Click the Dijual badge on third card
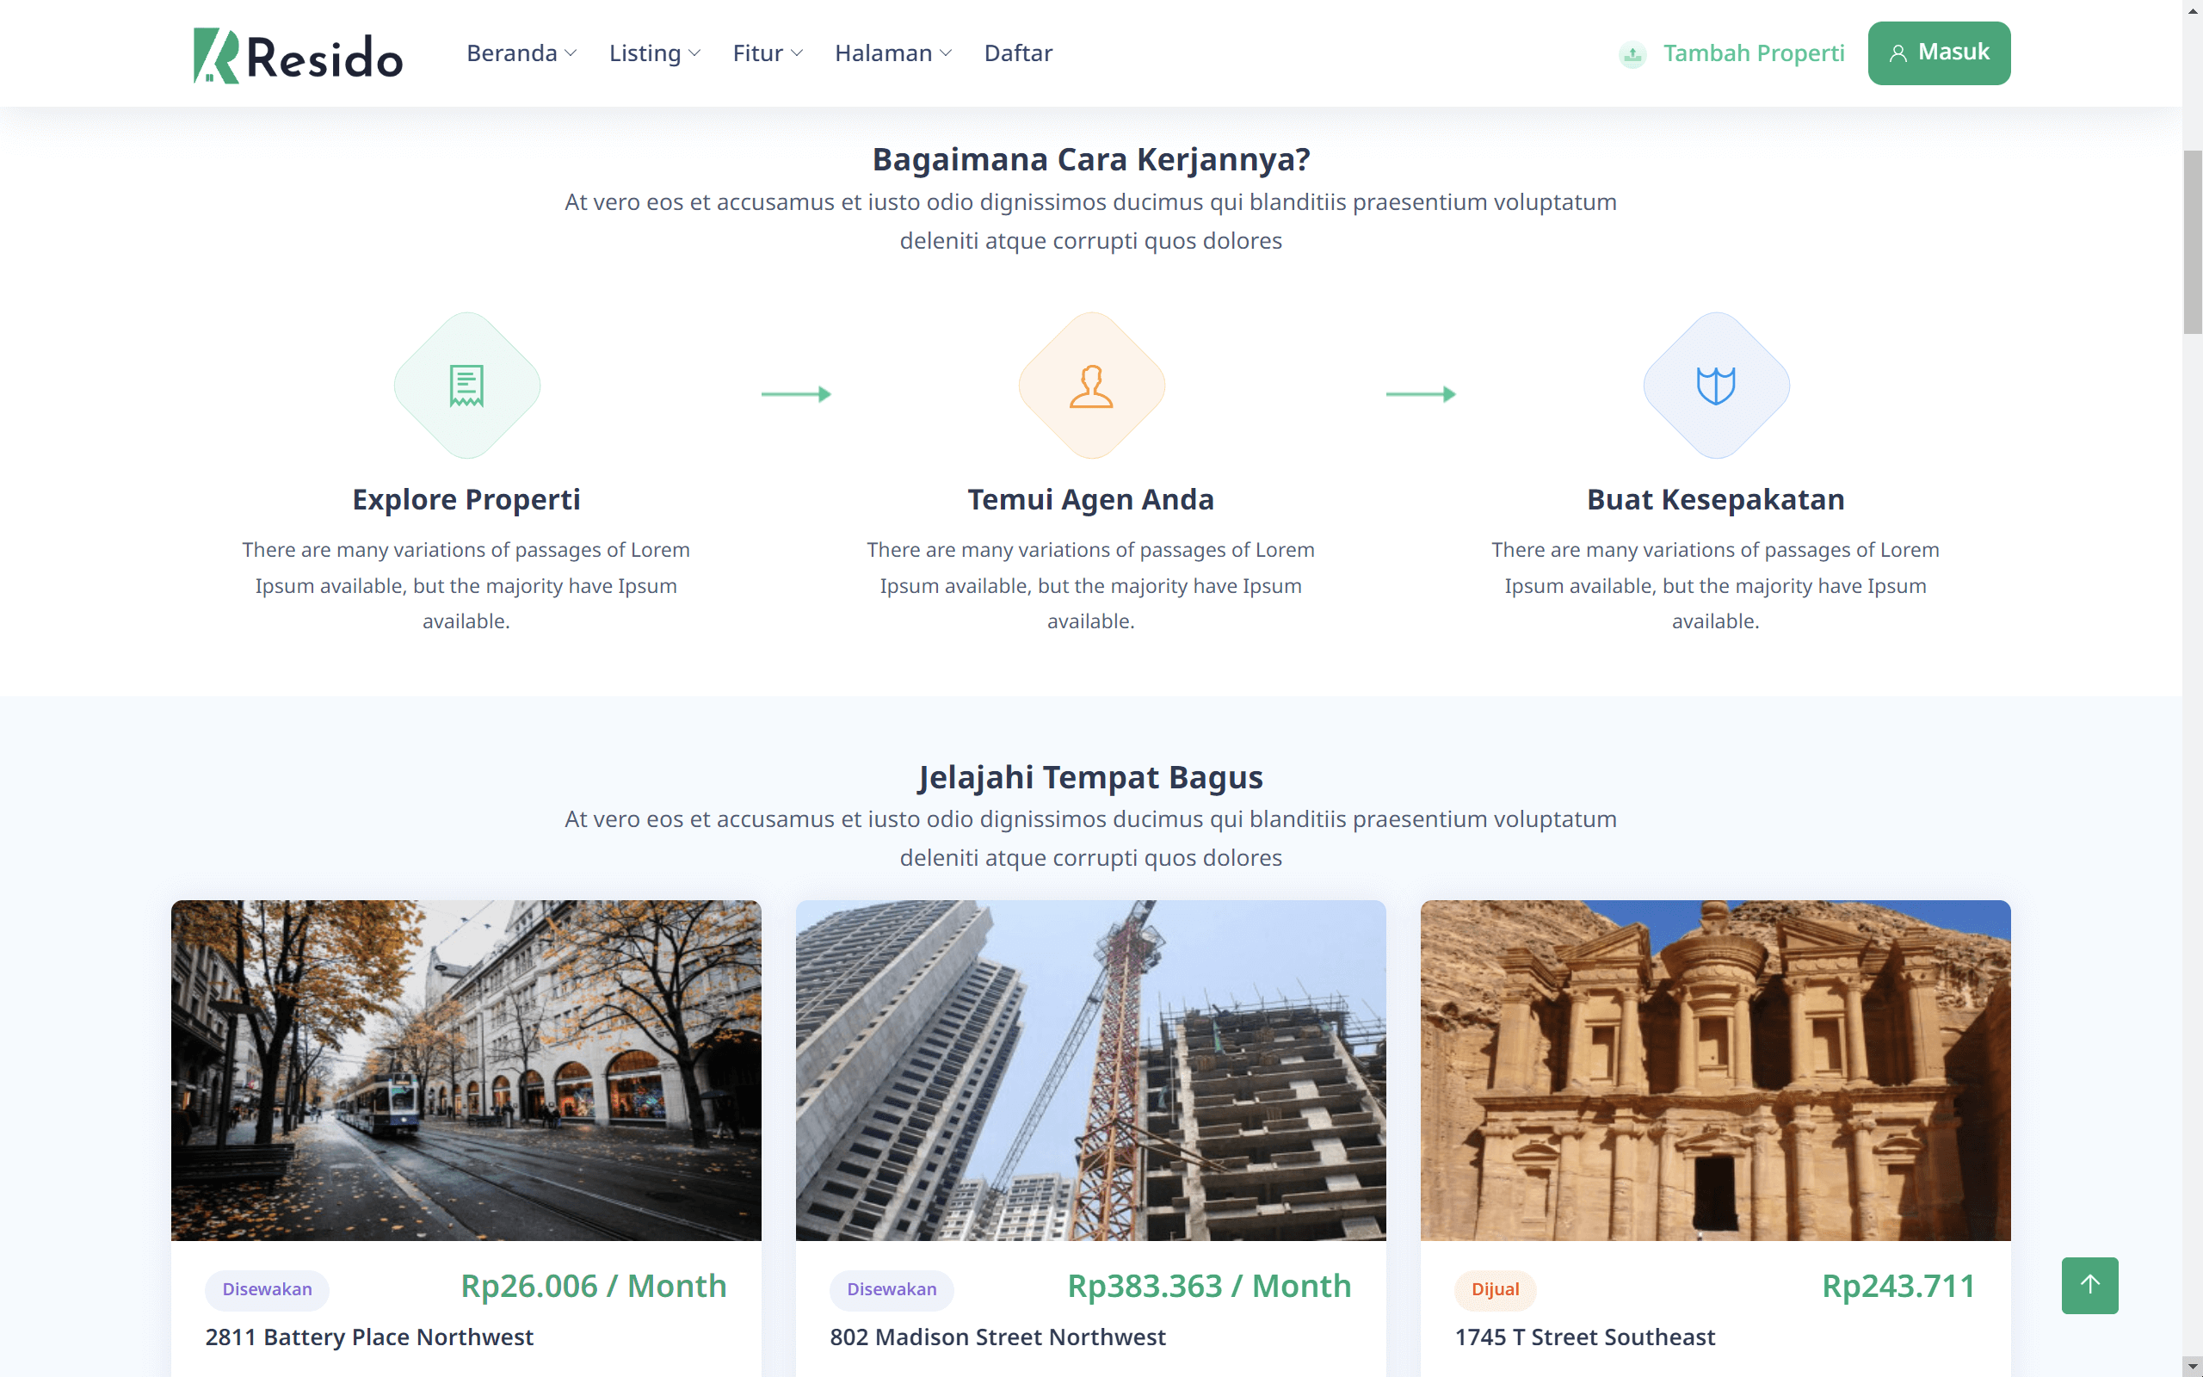Image resolution: width=2203 pixels, height=1377 pixels. point(1495,1288)
